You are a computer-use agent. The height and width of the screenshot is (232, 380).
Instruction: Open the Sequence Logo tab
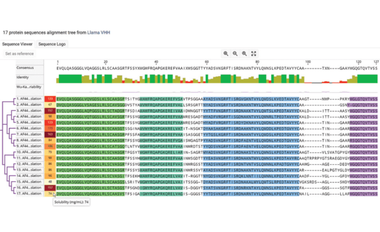(52, 44)
